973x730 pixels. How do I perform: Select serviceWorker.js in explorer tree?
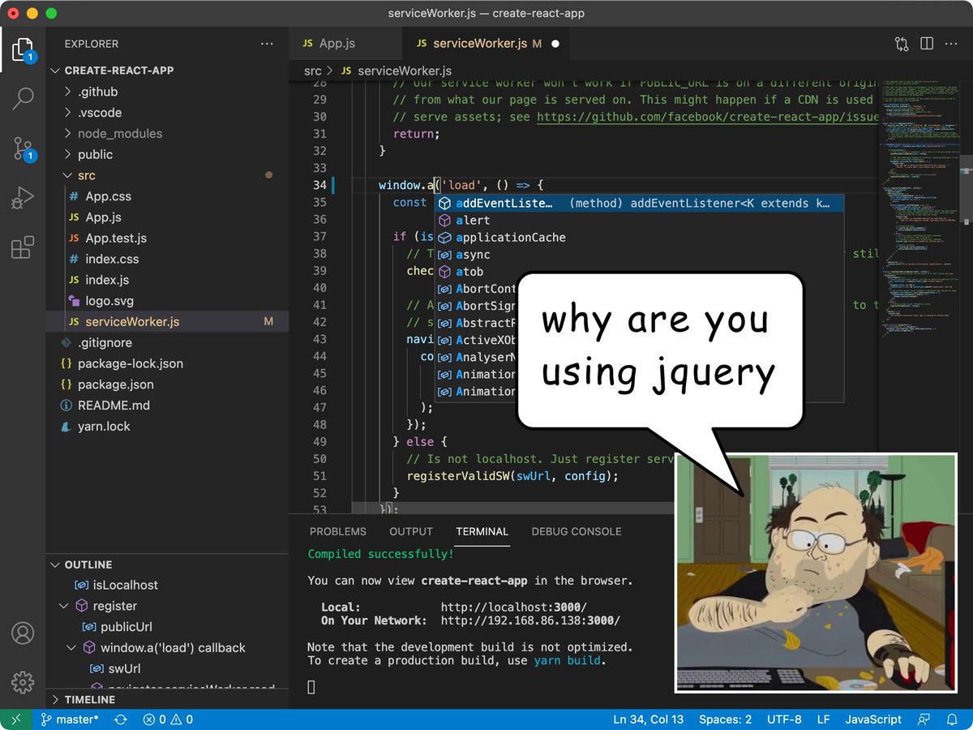click(167, 322)
